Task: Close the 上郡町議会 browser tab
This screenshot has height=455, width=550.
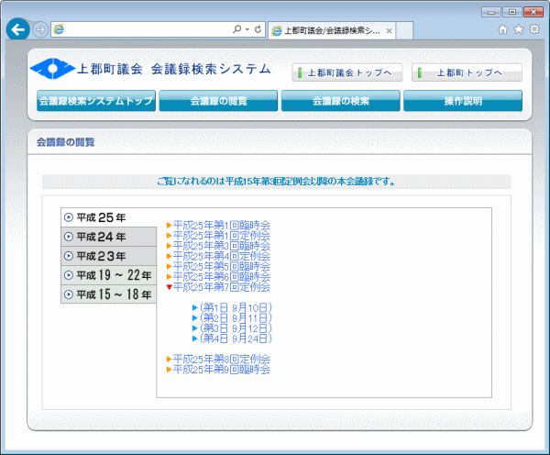Action: (x=389, y=31)
